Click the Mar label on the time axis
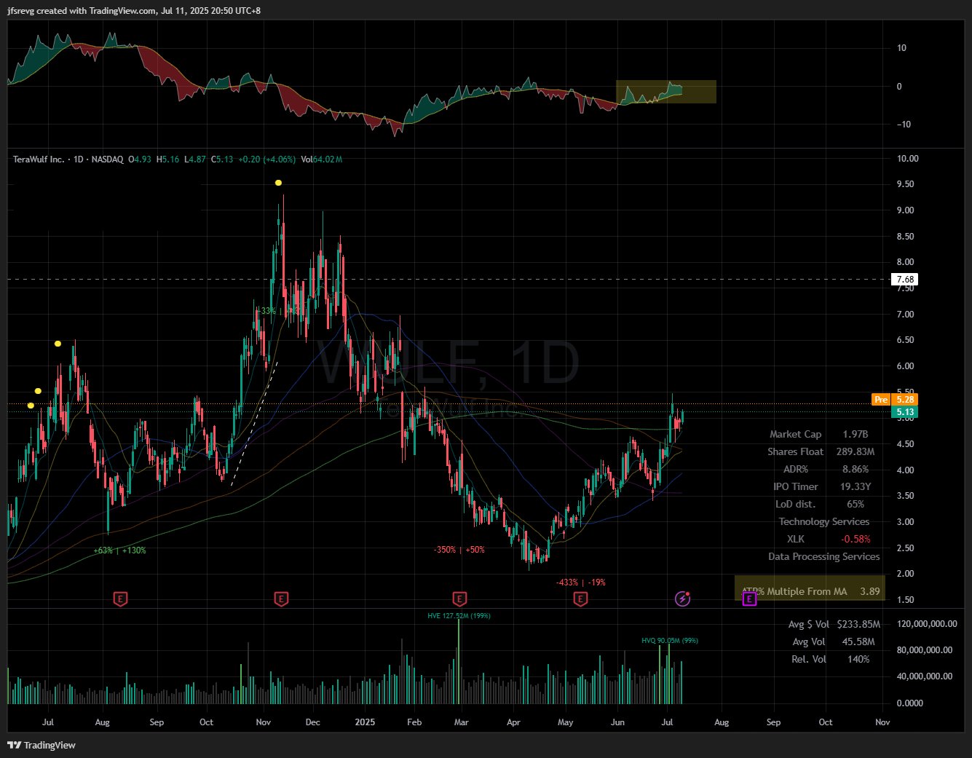972x758 pixels. click(x=461, y=722)
